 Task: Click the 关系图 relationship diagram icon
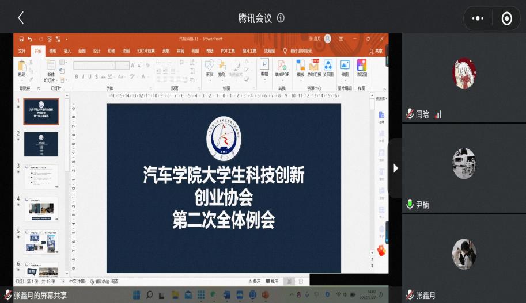coord(328,68)
